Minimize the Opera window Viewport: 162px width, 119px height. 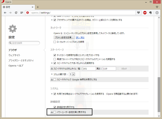pyautogui.click(x=146, y=2)
